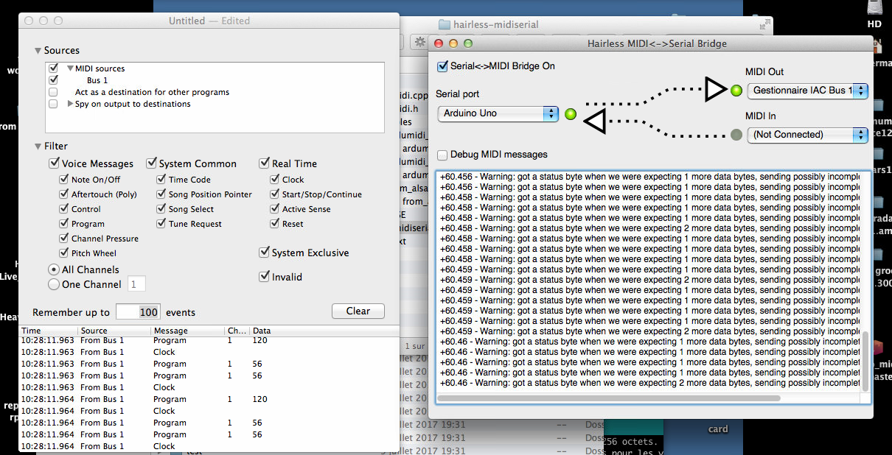The width and height of the screenshot is (892, 455).
Task: Enable Debug MIDI messages checkbox
Action: tap(442, 155)
